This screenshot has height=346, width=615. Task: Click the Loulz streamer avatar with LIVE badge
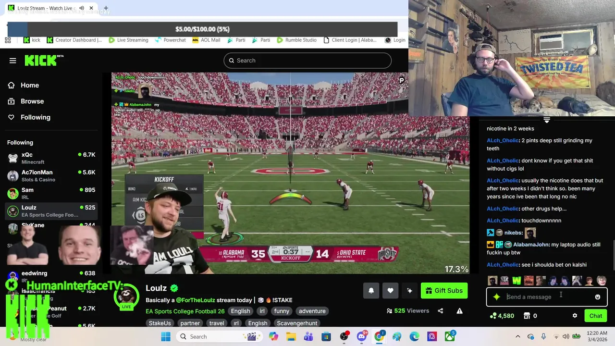click(126, 297)
